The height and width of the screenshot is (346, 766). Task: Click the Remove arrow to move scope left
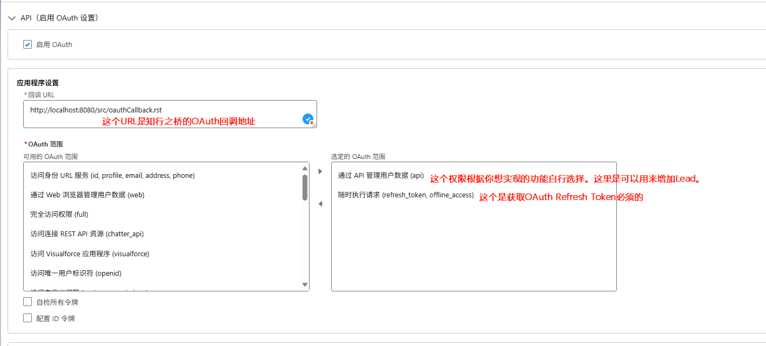(x=320, y=204)
